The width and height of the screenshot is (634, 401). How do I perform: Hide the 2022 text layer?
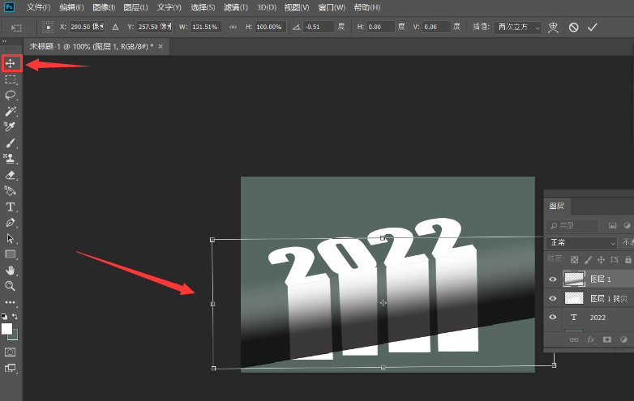553,318
